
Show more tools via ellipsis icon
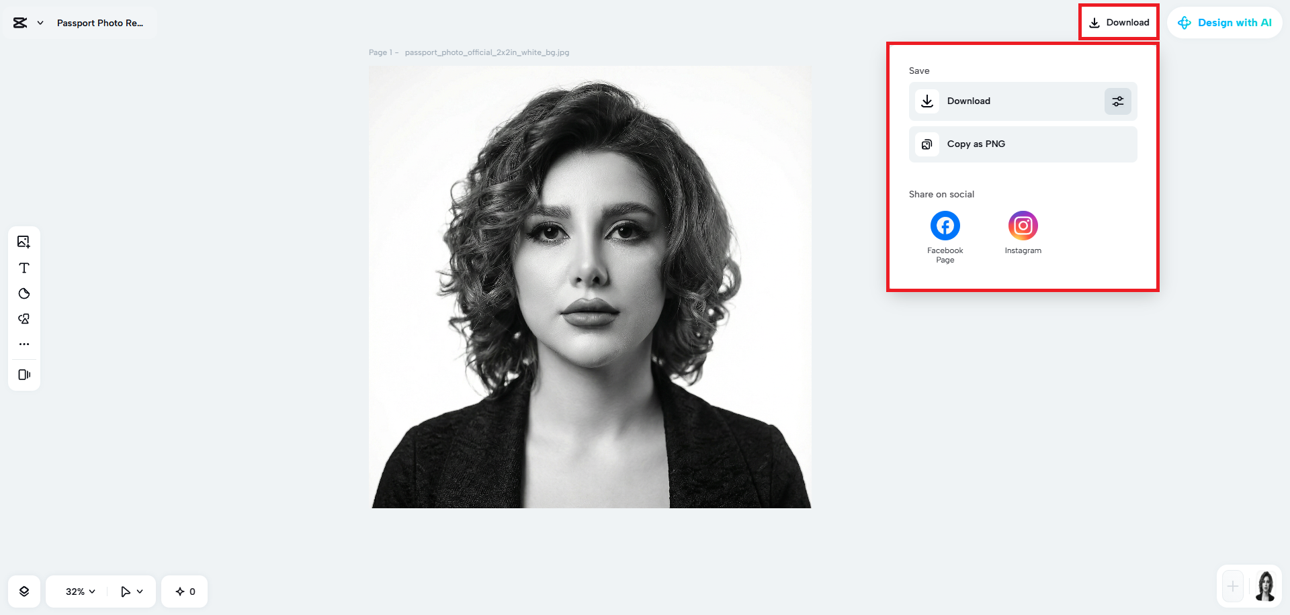[24, 344]
